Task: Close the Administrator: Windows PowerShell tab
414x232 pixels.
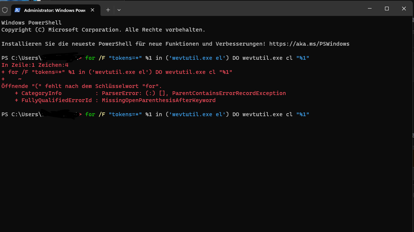Action: coord(93,10)
